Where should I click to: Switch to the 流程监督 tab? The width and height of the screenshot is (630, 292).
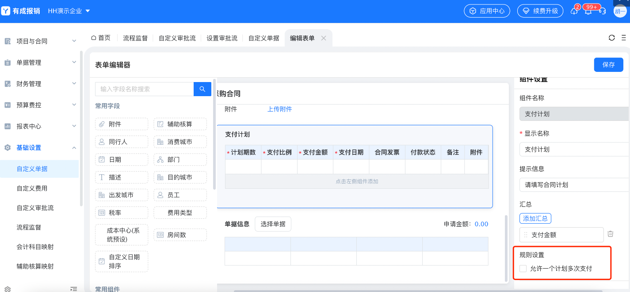(135, 38)
